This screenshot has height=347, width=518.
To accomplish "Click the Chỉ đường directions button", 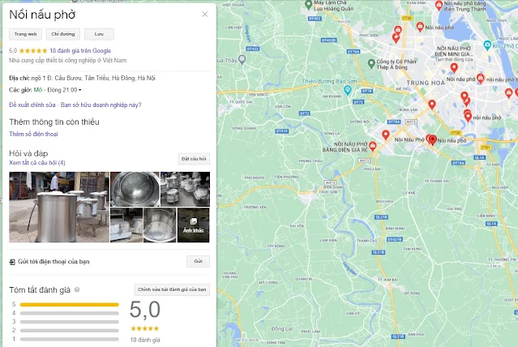I will point(63,34).
